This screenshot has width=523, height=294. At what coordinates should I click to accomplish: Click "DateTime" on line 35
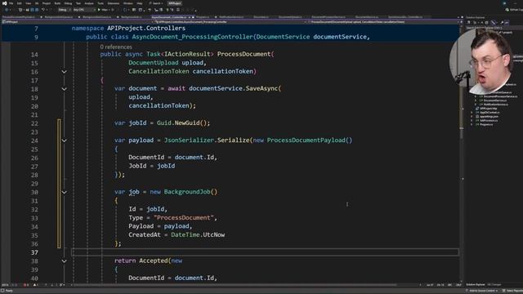(x=186, y=234)
